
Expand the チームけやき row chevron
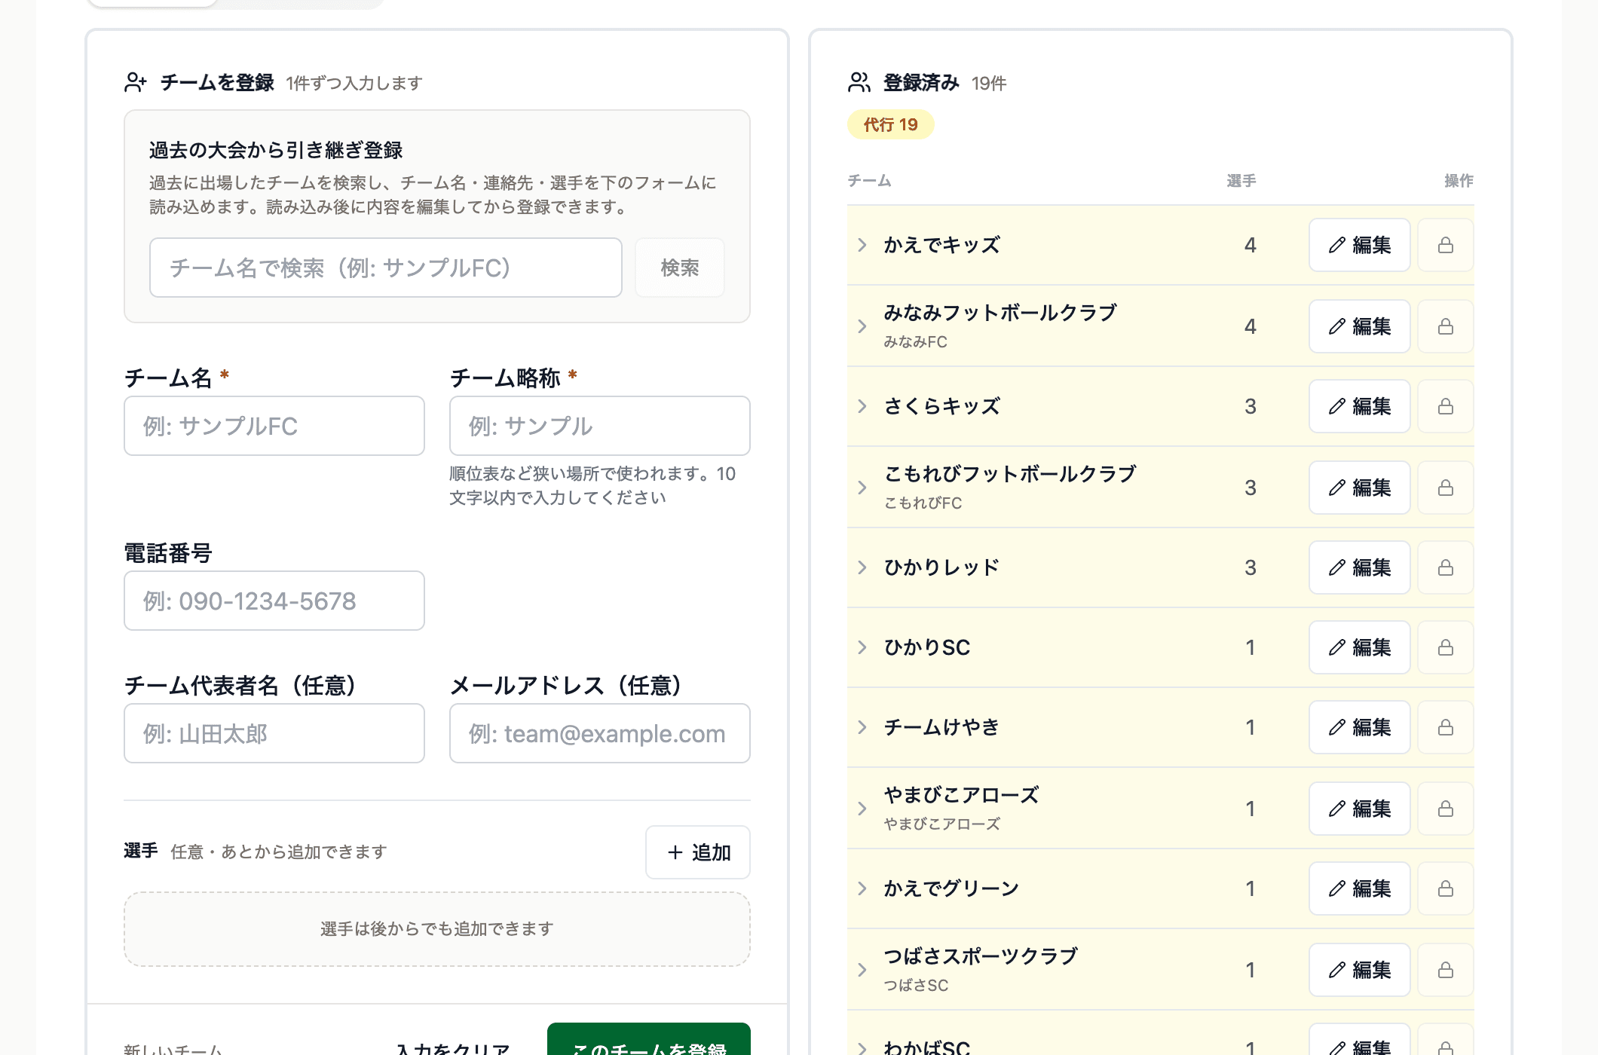click(862, 727)
